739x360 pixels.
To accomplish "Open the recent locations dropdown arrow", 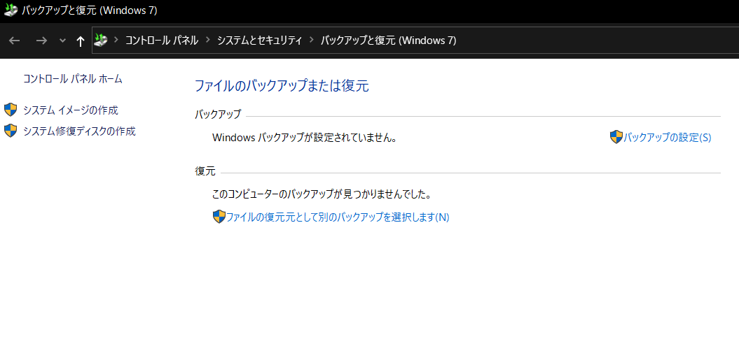I will tap(62, 41).
